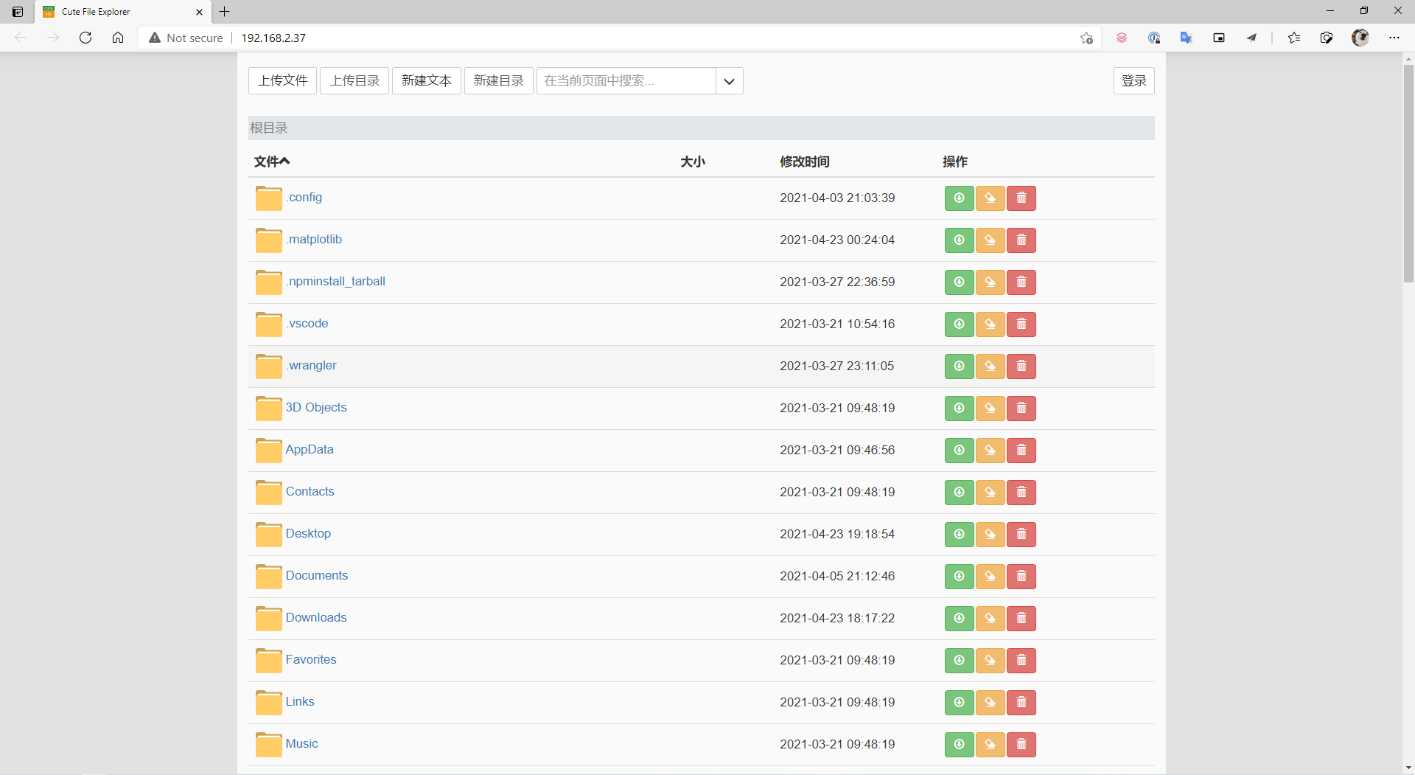Add this page to favorites

click(1086, 38)
